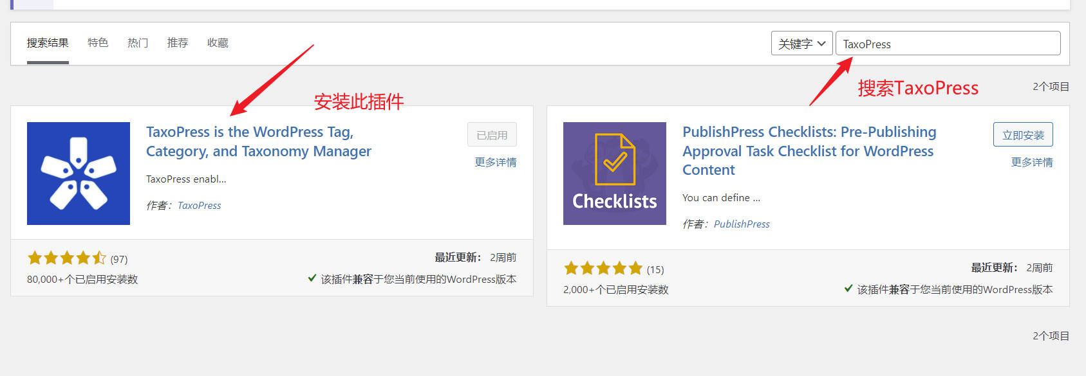Open the 特色 featured tab
The height and width of the screenshot is (376, 1086).
tap(98, 43)
